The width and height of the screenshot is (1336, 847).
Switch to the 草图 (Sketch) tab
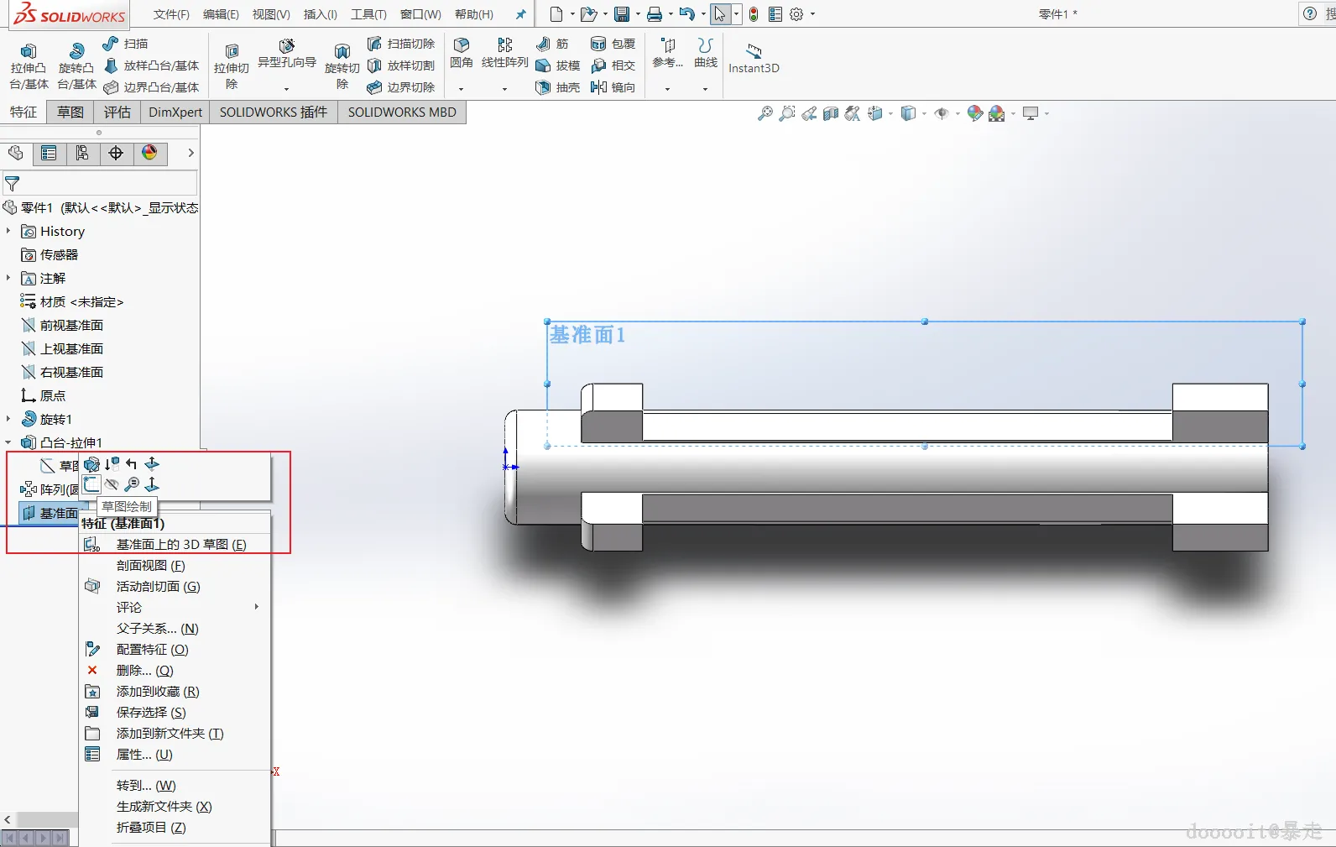[70, 112]
